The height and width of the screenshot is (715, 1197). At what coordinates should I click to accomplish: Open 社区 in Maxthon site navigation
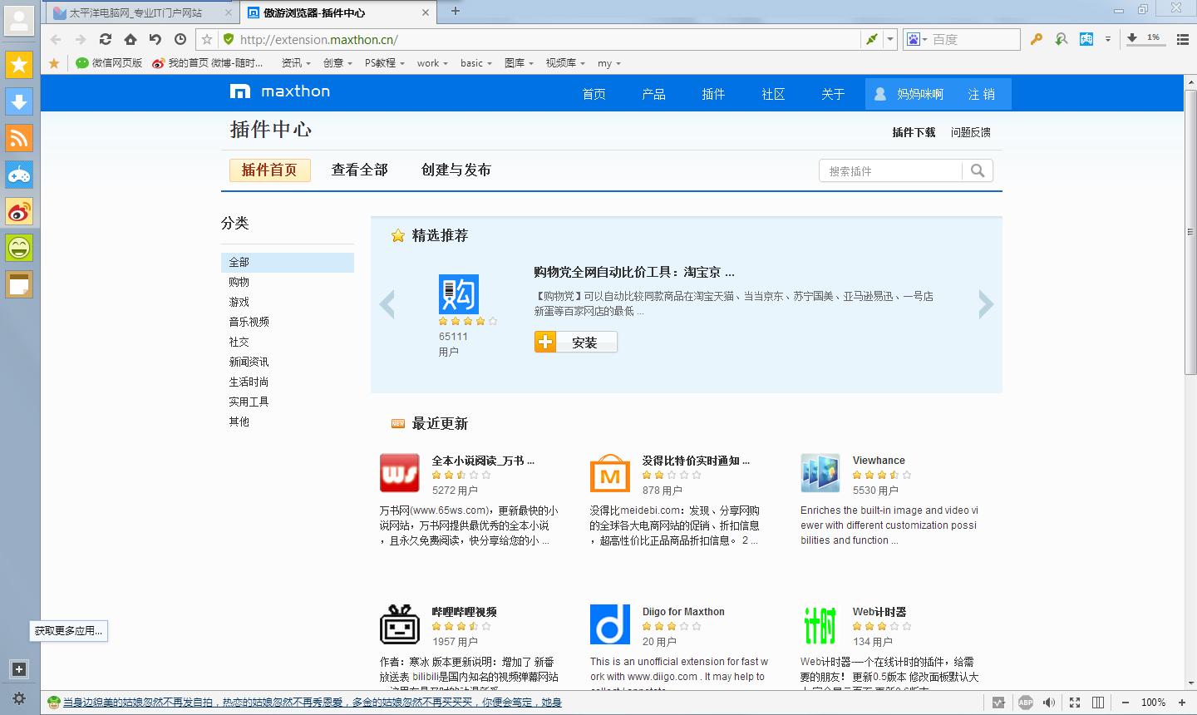coord(773,94)
